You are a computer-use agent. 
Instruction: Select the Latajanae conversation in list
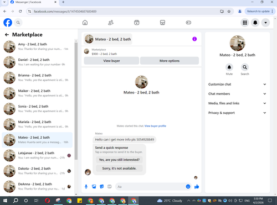click(x=37, y=155)
